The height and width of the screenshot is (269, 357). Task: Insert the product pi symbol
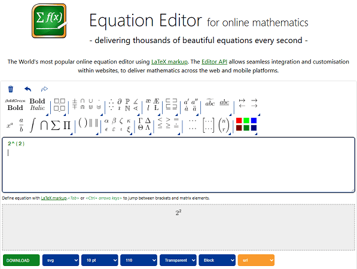point(67,125)
